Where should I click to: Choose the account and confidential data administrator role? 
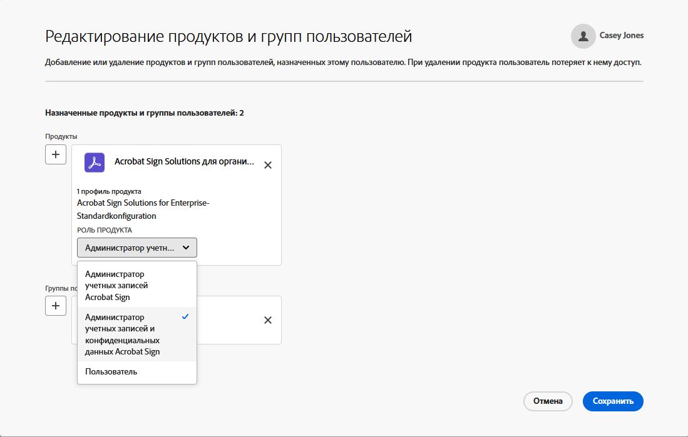coord(122,334)
